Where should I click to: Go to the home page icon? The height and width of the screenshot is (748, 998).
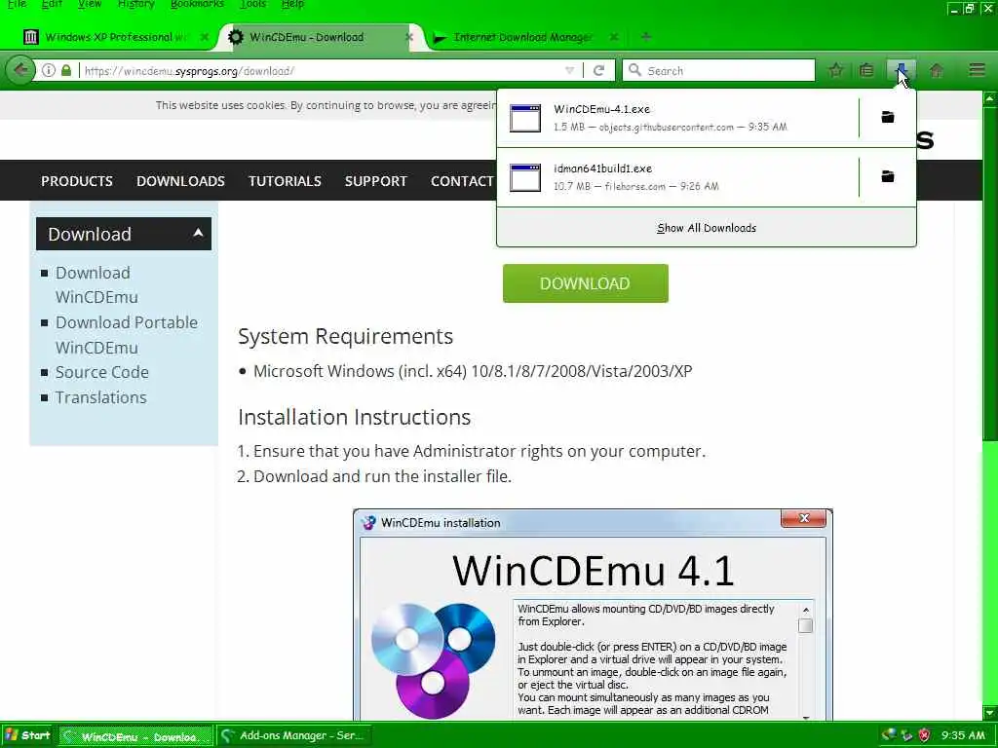[x=937, y=70]
